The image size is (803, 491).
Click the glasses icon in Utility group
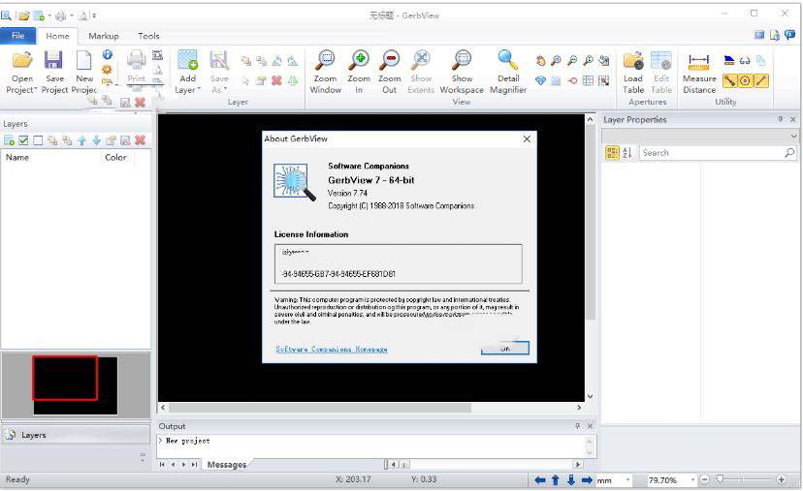click(x=745, y=61)
